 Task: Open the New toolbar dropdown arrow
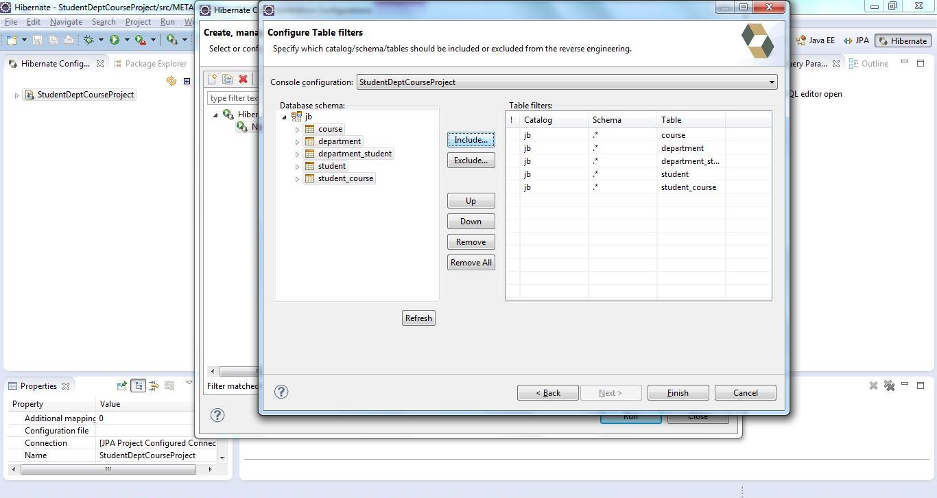coord(24,40)
